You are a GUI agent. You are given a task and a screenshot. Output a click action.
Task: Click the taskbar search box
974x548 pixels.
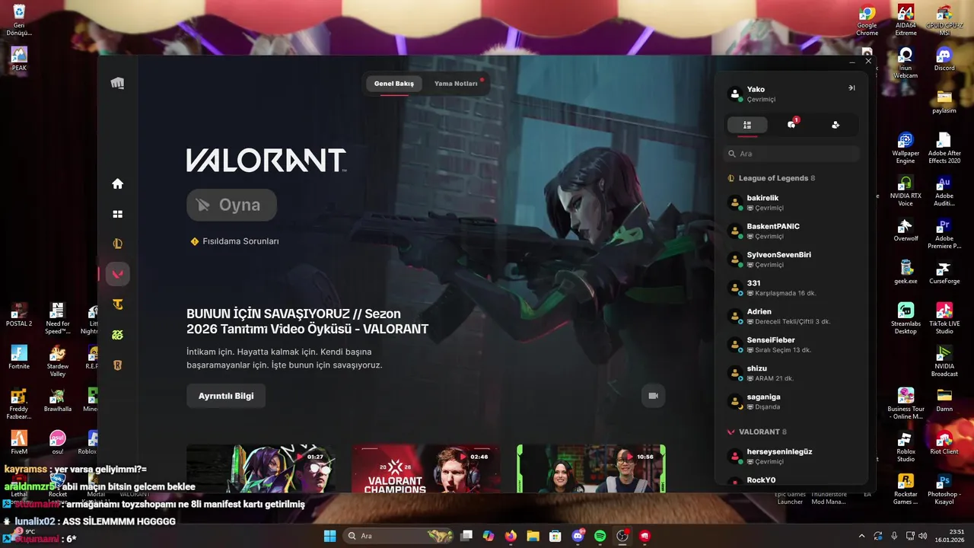[400, 536]
